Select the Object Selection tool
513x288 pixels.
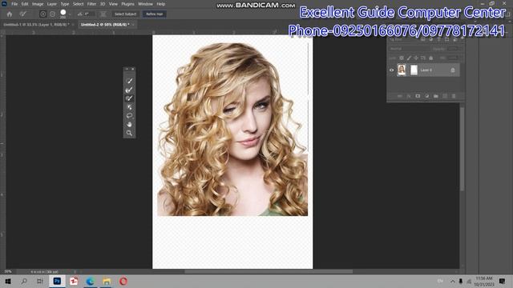tap(129, 107)
